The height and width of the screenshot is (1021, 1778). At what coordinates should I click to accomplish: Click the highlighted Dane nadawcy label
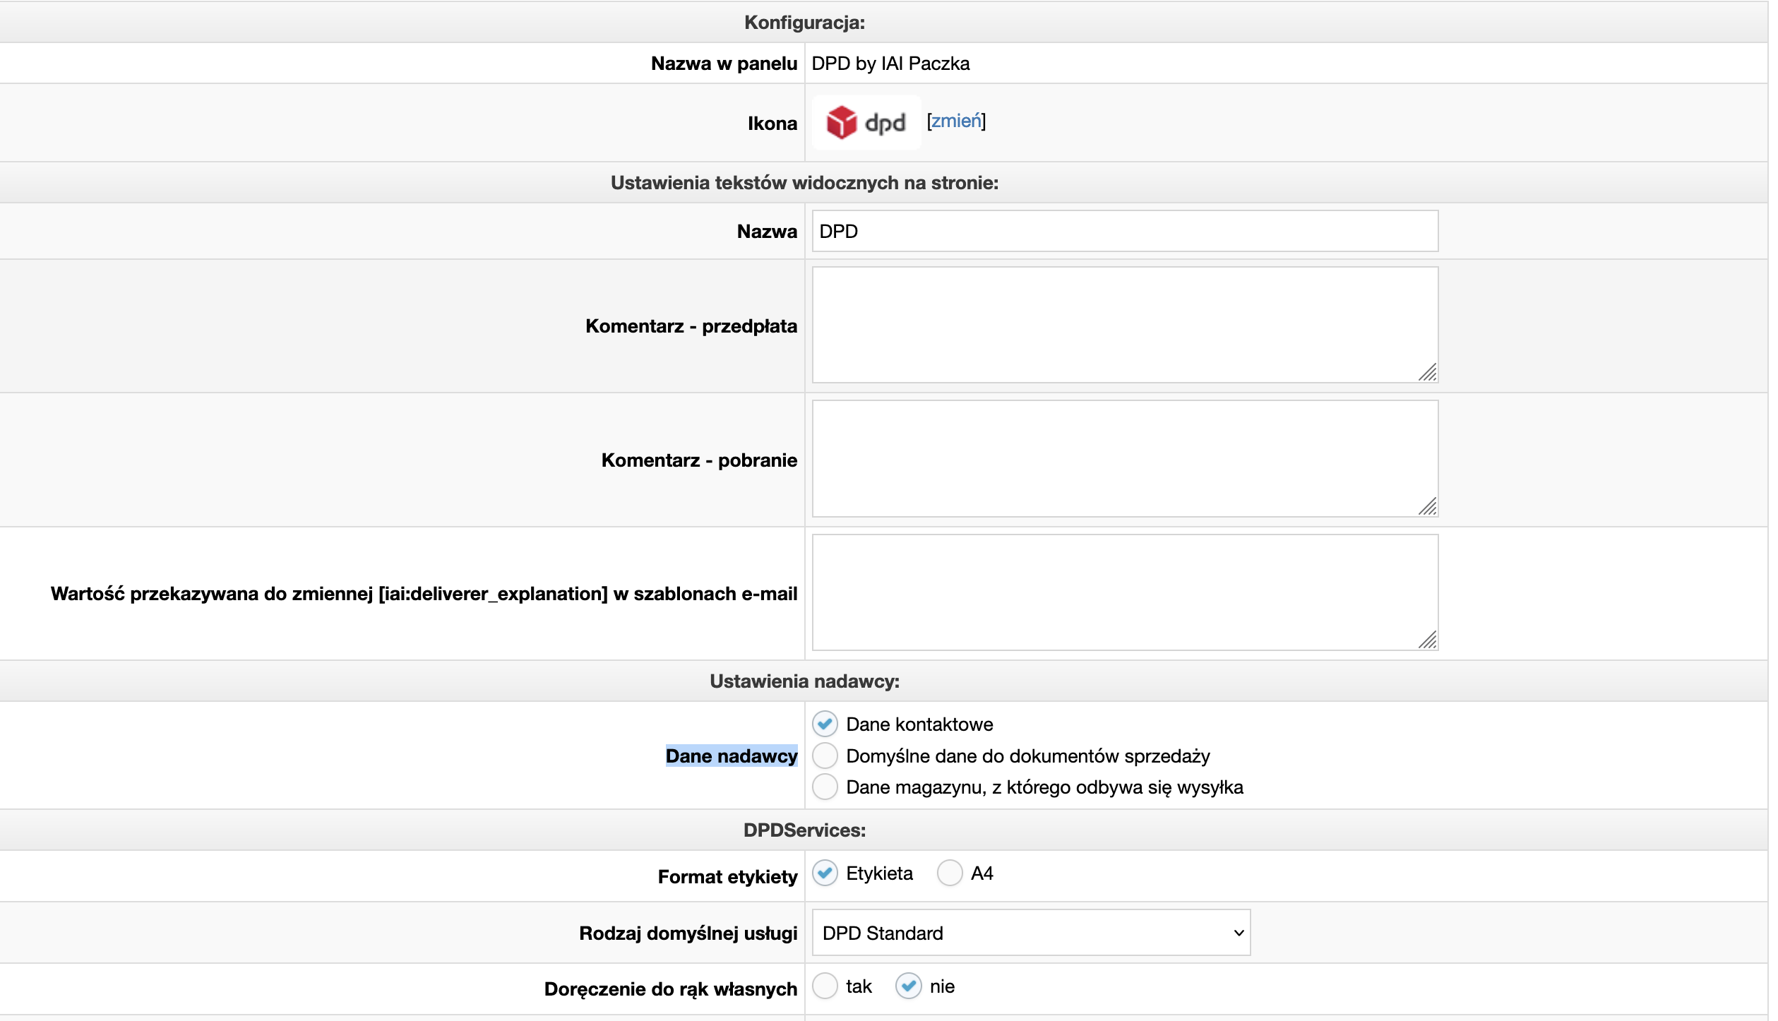731,756
